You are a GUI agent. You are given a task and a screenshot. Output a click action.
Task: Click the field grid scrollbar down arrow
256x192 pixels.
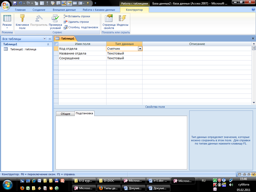[254, 102]
